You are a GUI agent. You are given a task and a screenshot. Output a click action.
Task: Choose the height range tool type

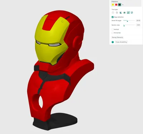[x=124, y=13]
